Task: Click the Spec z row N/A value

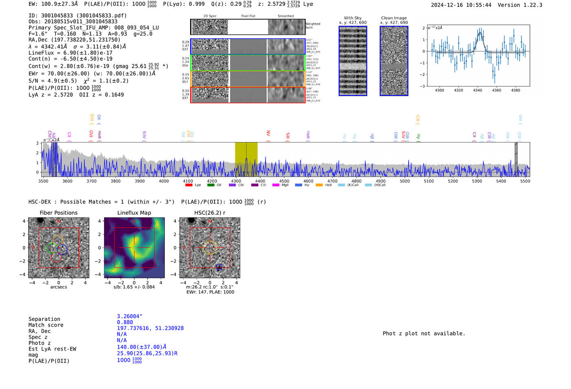Action: point(122,334)
